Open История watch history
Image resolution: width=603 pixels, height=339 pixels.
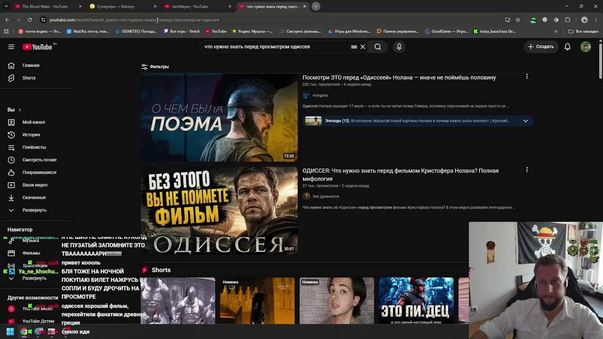point(31,135)
